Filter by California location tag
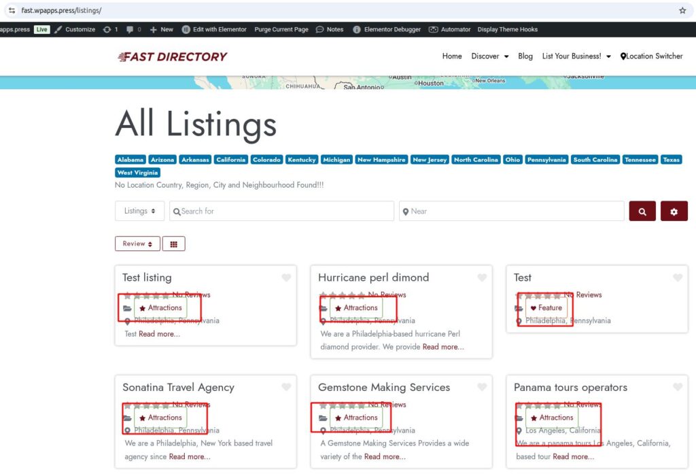 (x=230, y=160)
